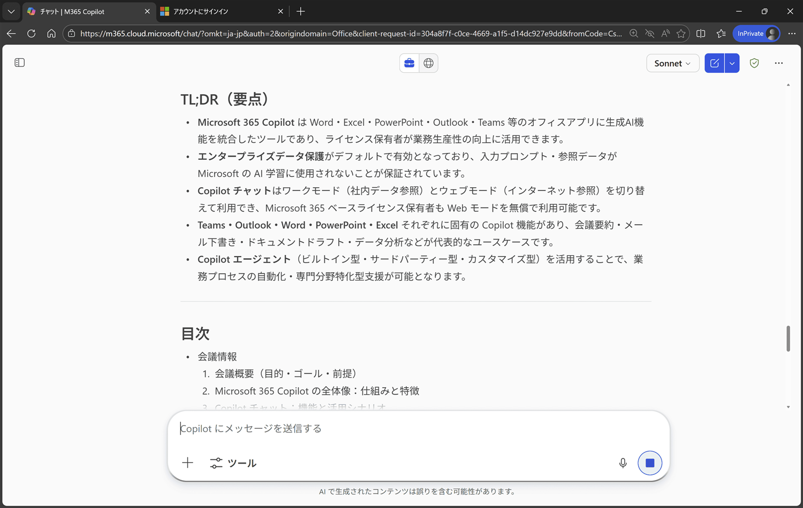Viewport: 803px width, 508px height.
Task: Click the InPrivate profile button
Action: (756, 33)
